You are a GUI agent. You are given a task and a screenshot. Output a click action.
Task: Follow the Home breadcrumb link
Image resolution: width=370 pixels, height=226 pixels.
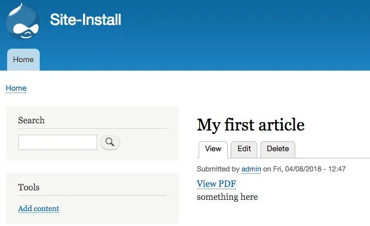(x=16, y=88)
